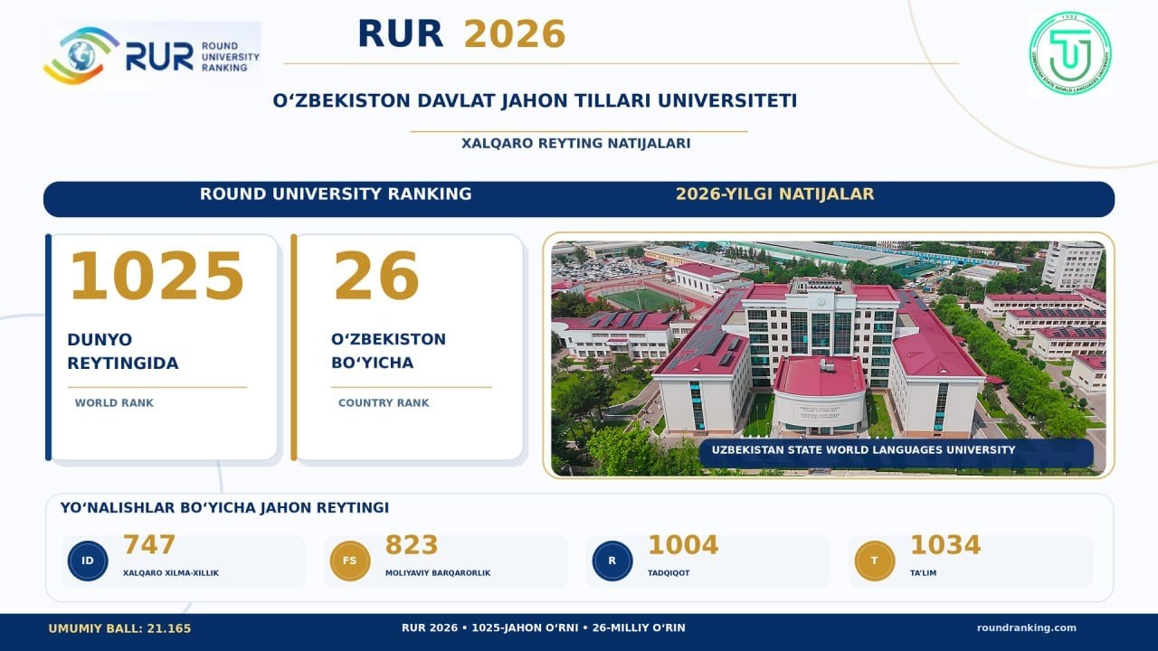
Task: Click the aerial campus photo
Action: 829,355
